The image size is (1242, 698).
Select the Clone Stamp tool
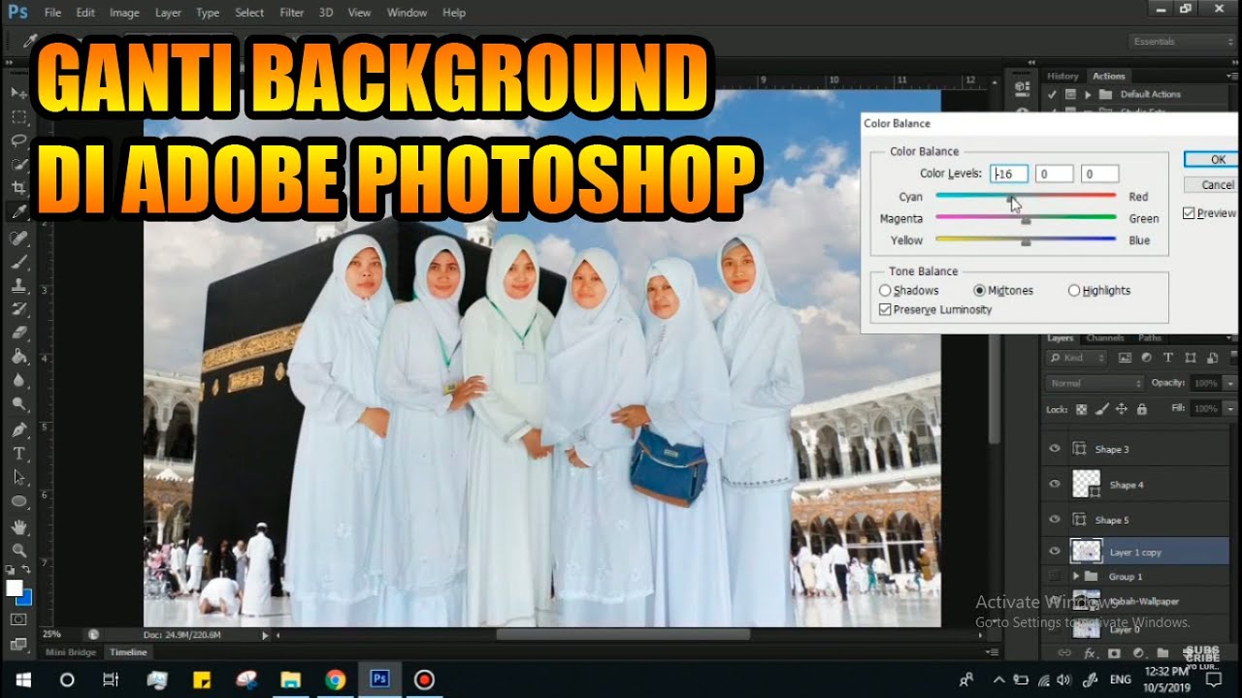click(x=18, y=285)
